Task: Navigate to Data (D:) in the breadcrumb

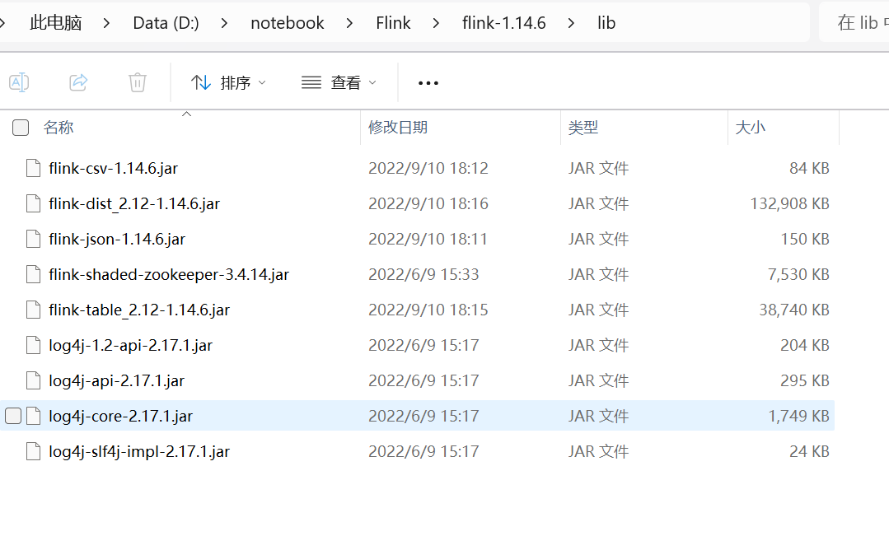Action: tap(166, 22)
